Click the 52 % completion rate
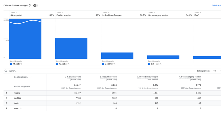221x113 pixels. coord(98,15)
